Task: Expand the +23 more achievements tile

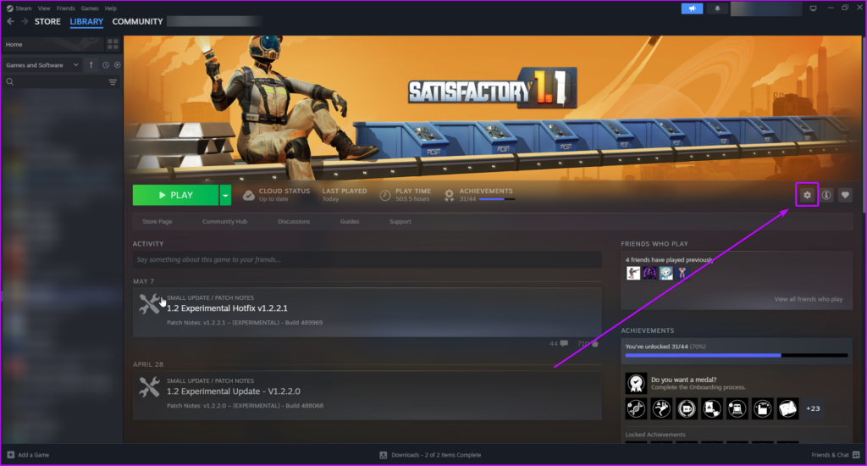Action: pyautogui.click(x=813, y=408)
